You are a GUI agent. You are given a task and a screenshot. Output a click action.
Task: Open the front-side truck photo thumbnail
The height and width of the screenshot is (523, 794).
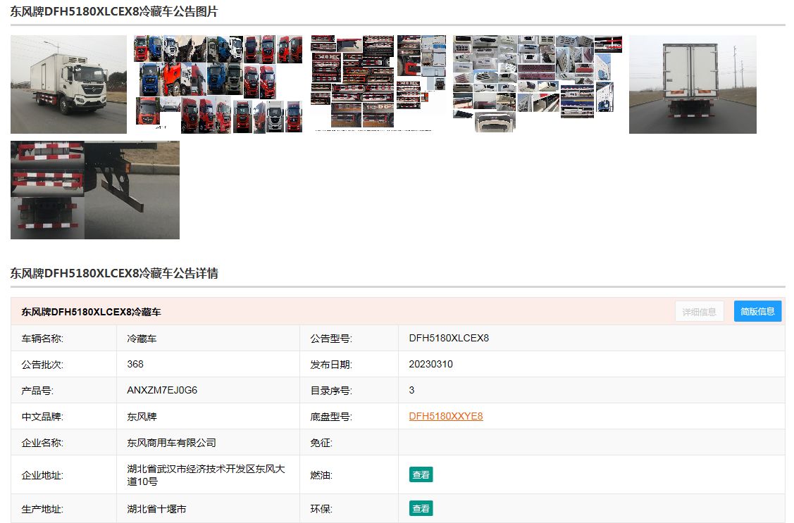click(x=68, y=84)
